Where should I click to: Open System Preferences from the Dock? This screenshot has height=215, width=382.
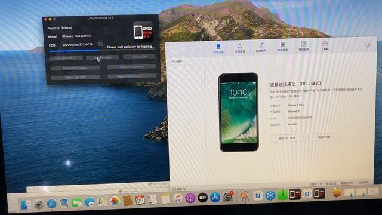[228, 196]
